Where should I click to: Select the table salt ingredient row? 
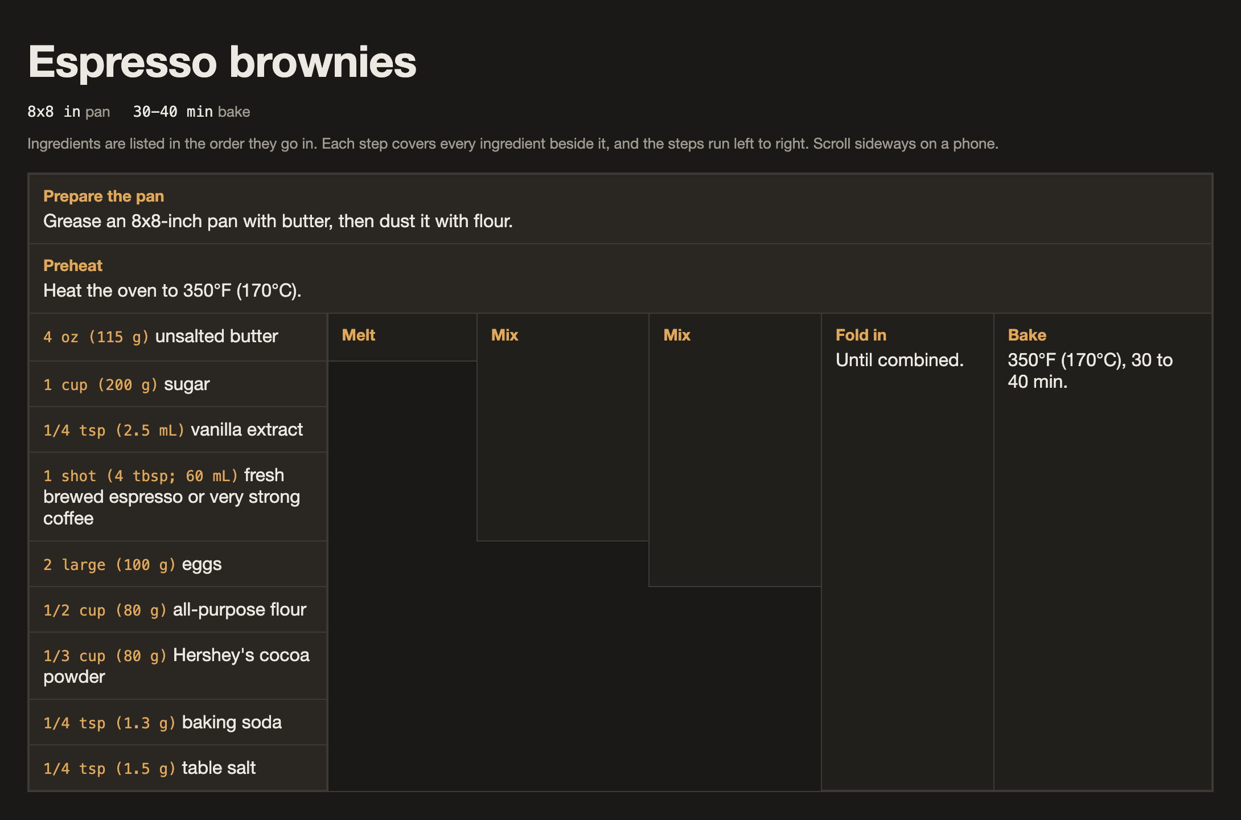(x=178, y=768)
